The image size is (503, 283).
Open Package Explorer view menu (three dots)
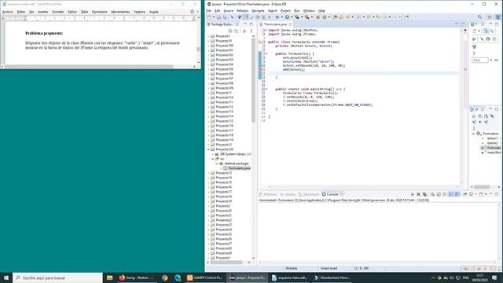click(x=251, y=31)
